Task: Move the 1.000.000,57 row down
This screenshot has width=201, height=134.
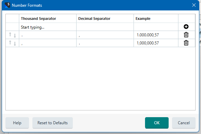Action: coord(15,36)
